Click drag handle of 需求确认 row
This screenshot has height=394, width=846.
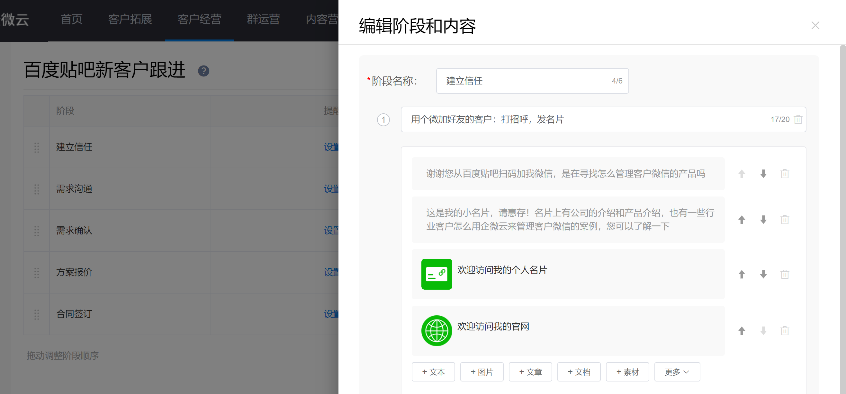pos(36,231)
